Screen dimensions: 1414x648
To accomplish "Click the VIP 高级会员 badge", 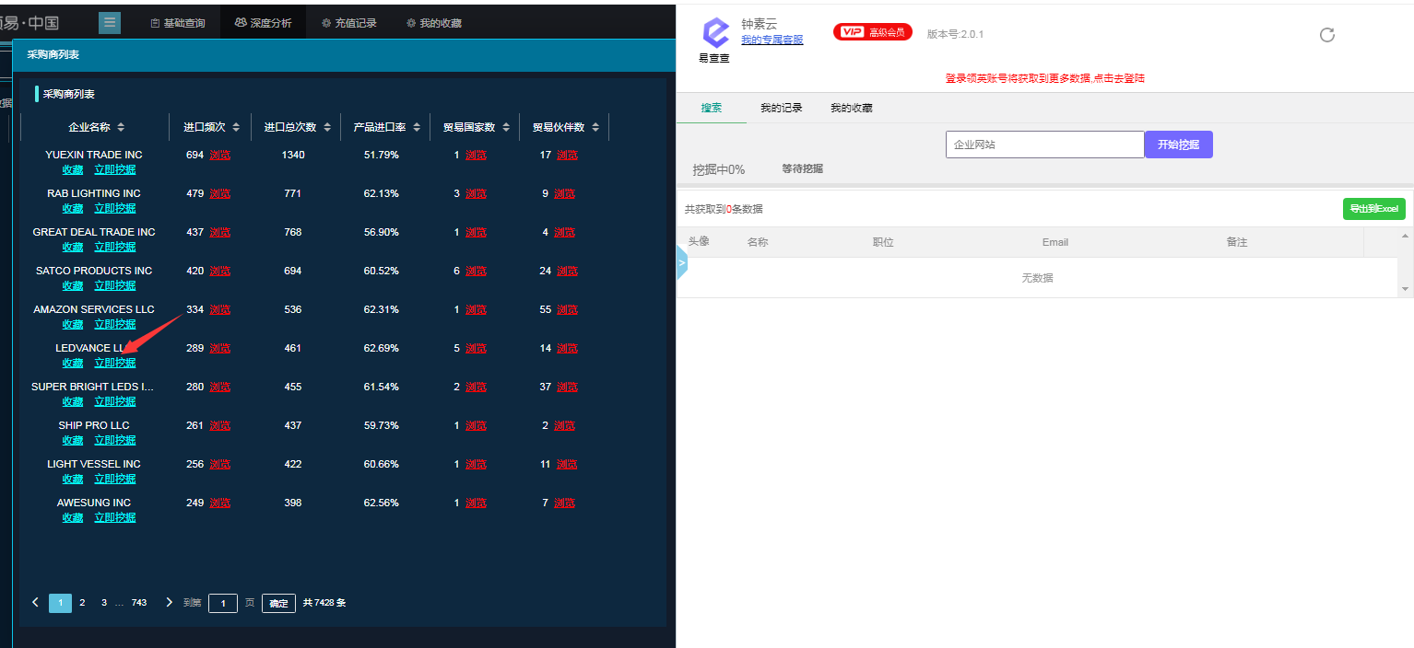I will point(872,32).
